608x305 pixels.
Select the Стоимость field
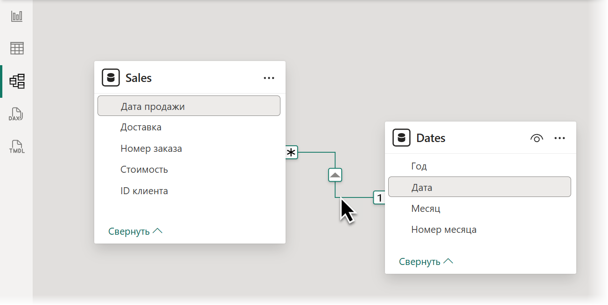pos(144,169)
